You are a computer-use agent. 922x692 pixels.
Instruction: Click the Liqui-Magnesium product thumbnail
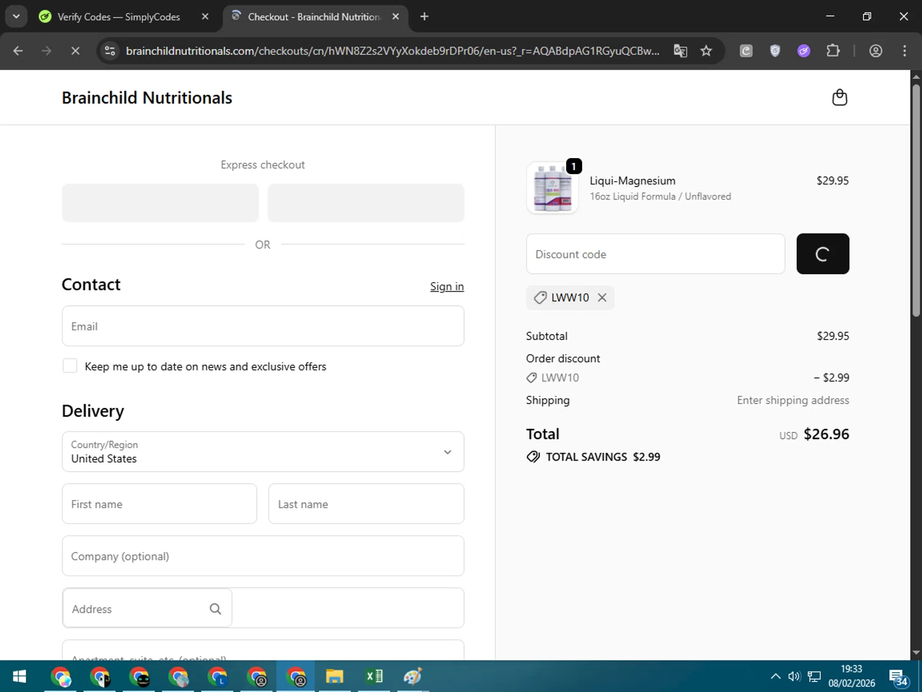coord(553,188)
